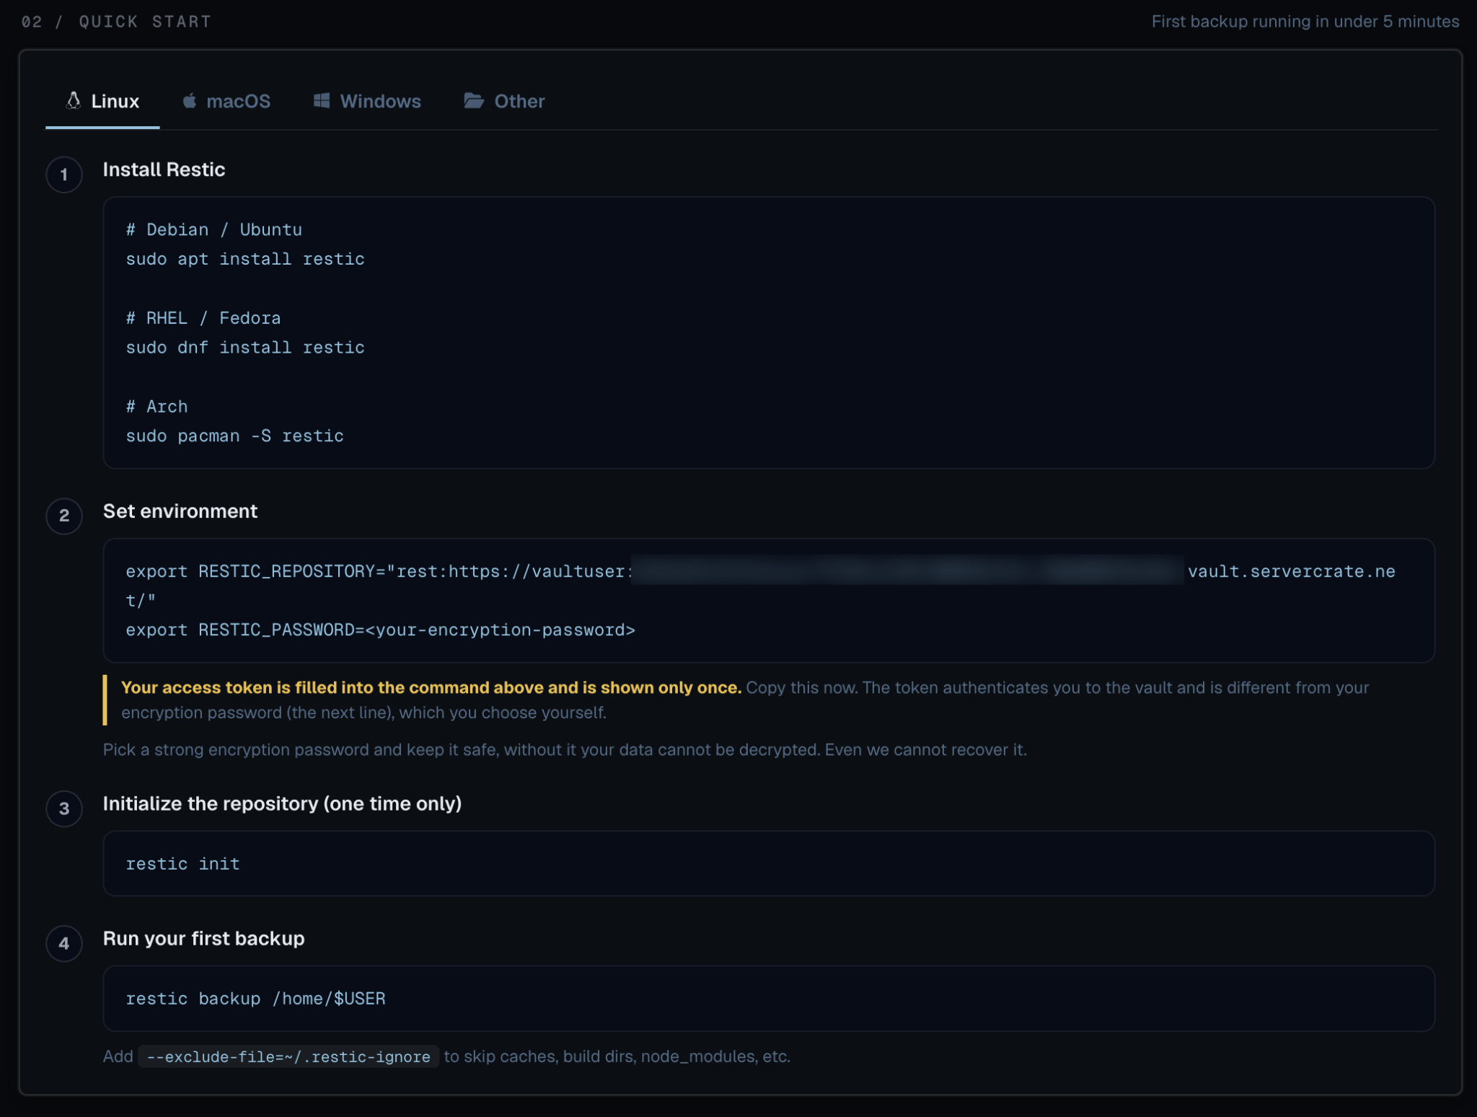The height and width of the screenshot is (1117, 1477).
Task: Click the yellow access token warning text
Action: click(431, 688)
